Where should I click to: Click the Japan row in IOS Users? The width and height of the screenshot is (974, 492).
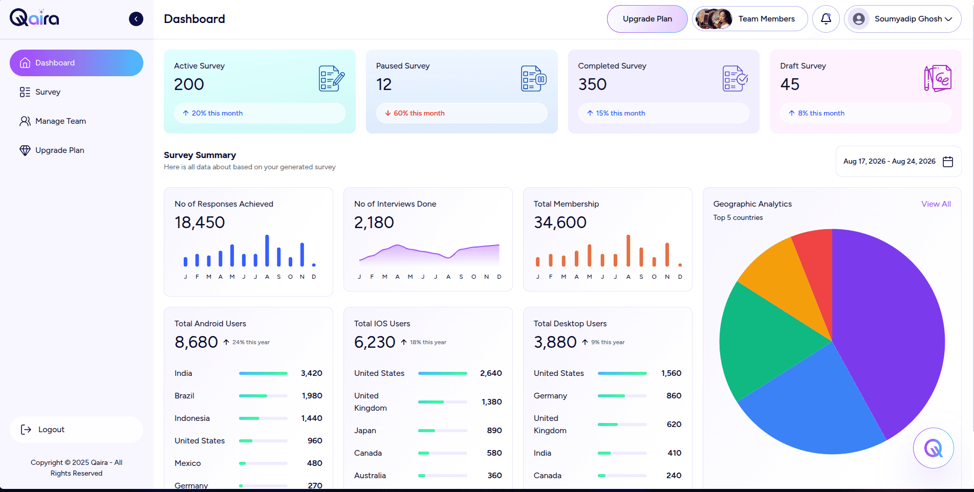click(428, 431)
